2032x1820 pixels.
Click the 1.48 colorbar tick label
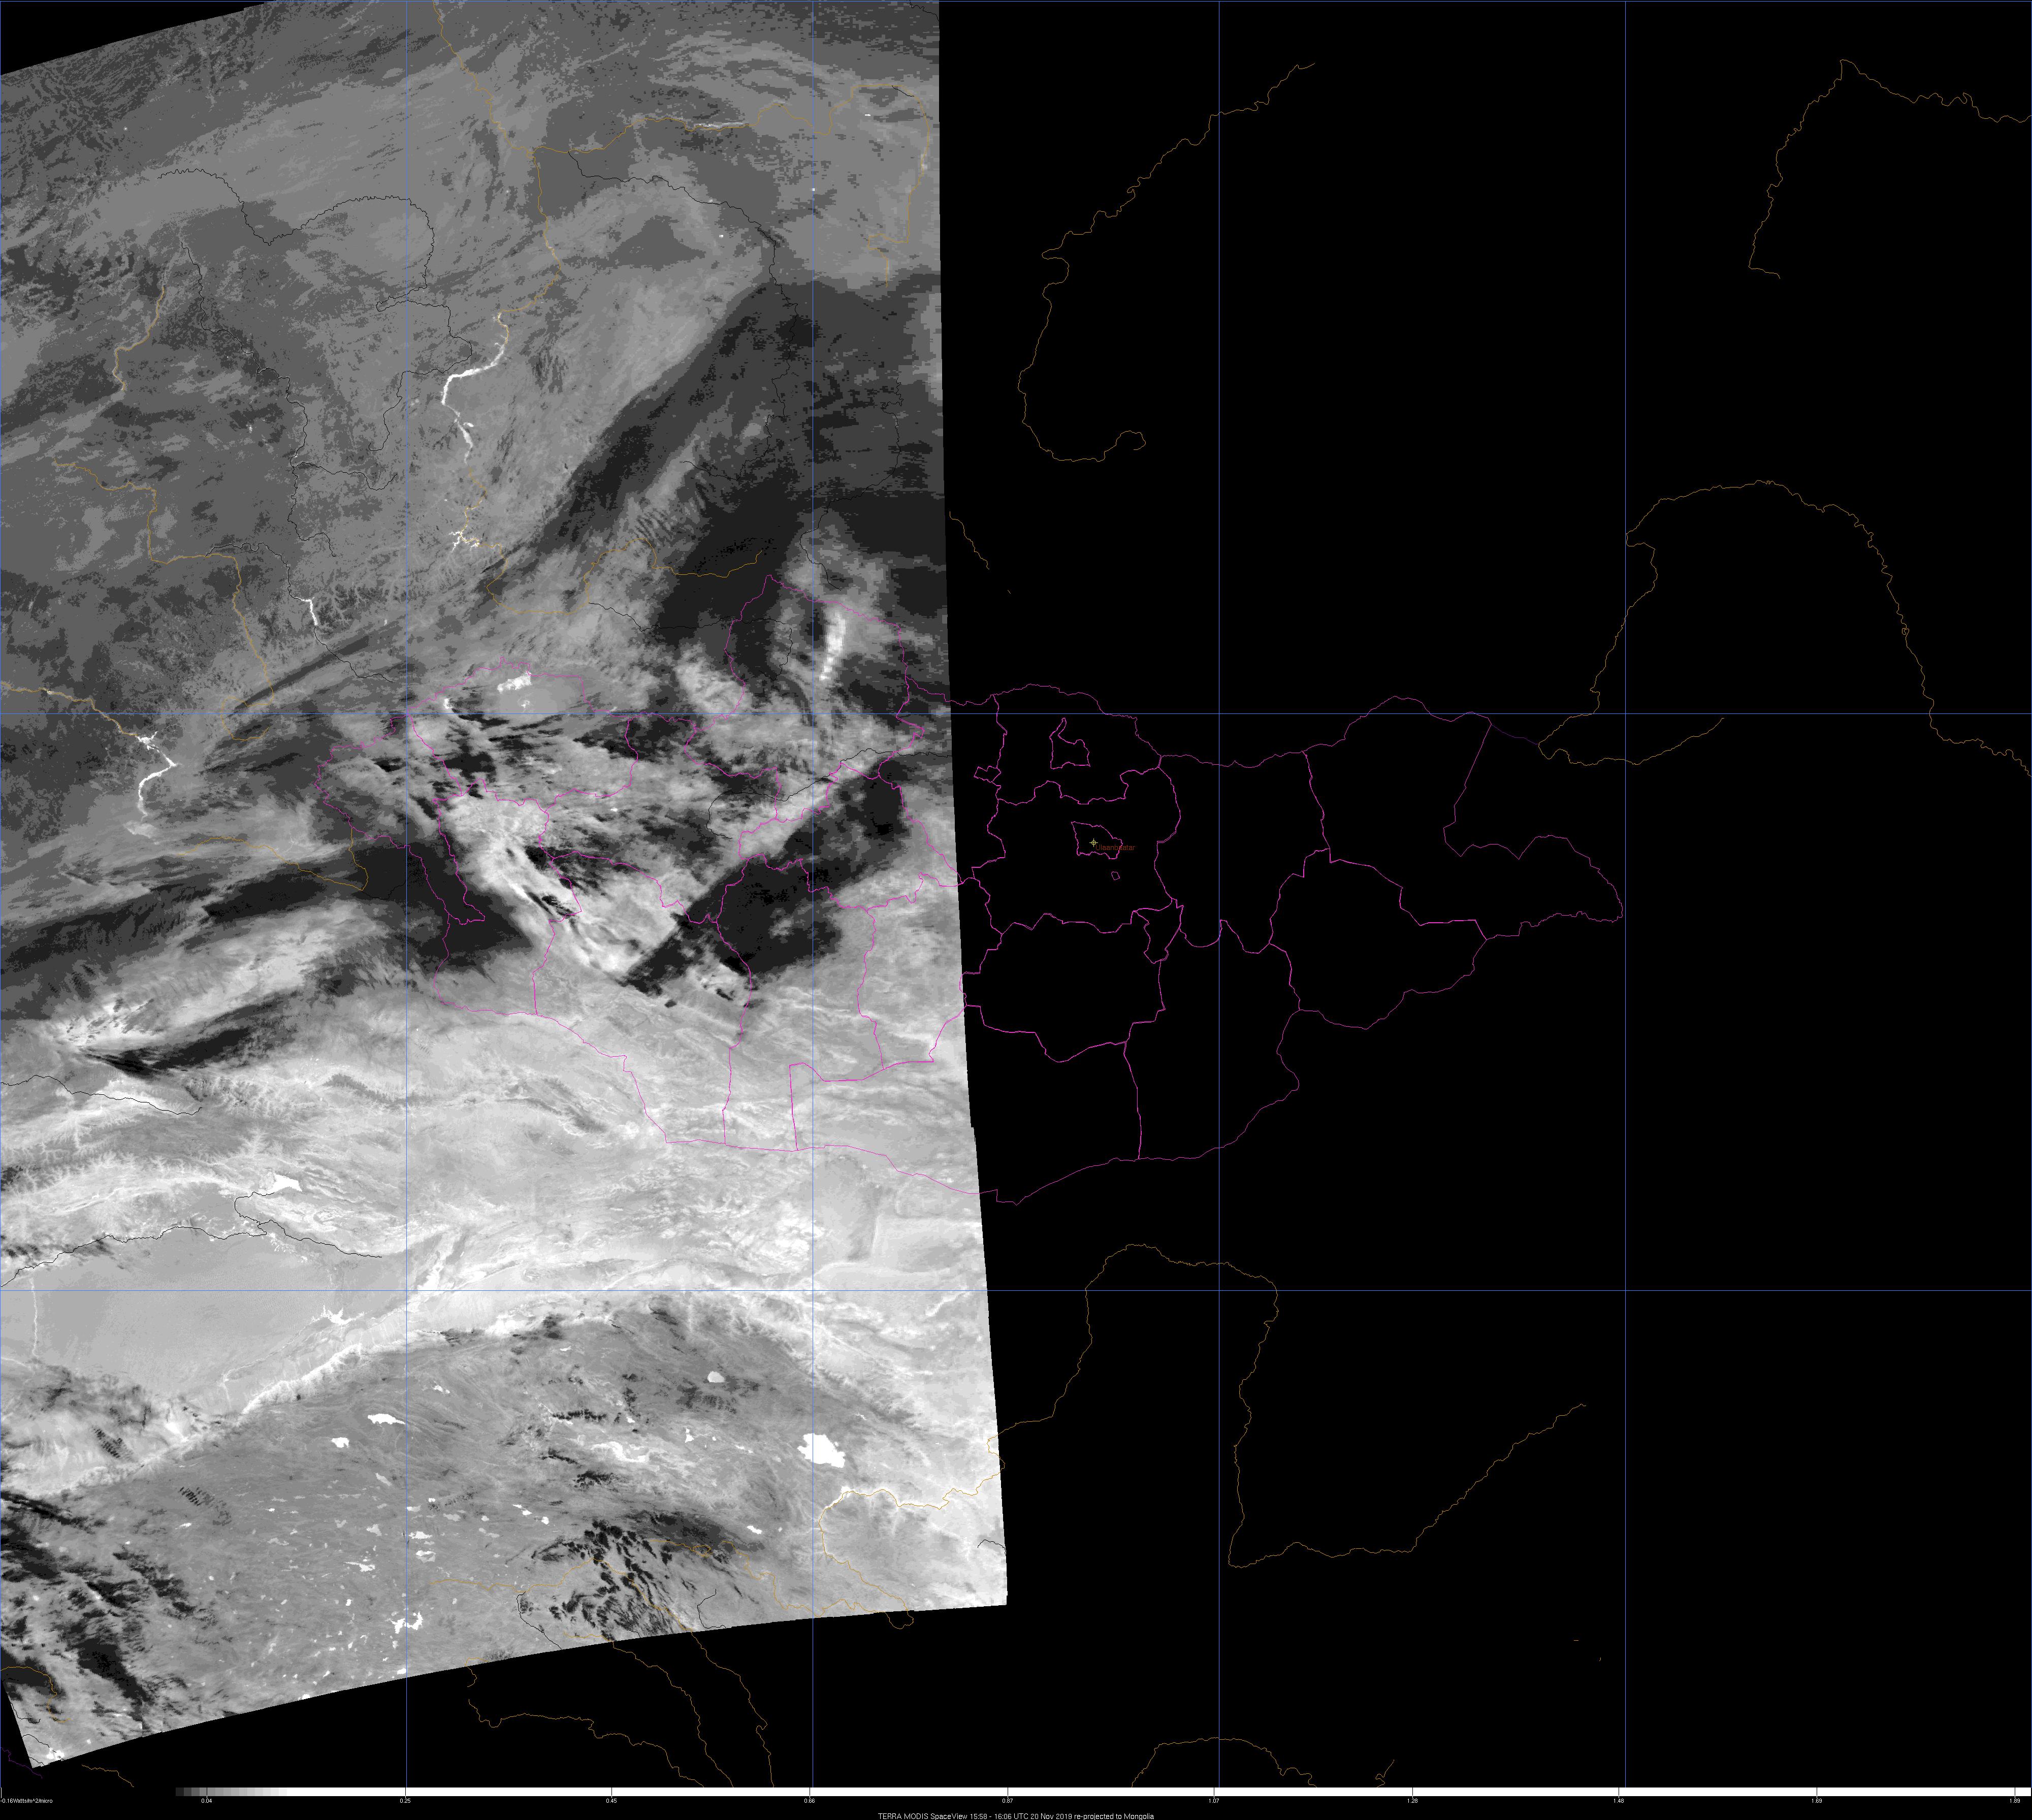[x=1618, y=1801]
